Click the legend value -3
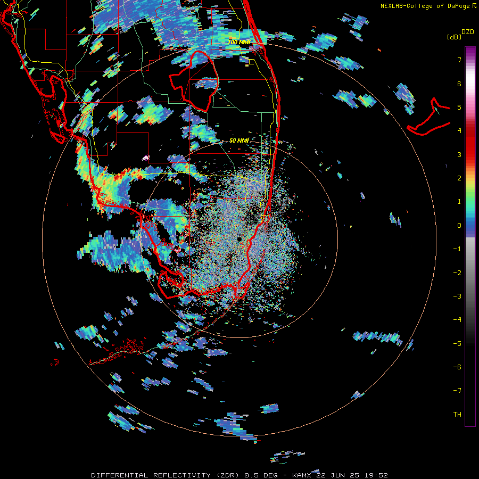 (457, 296)
